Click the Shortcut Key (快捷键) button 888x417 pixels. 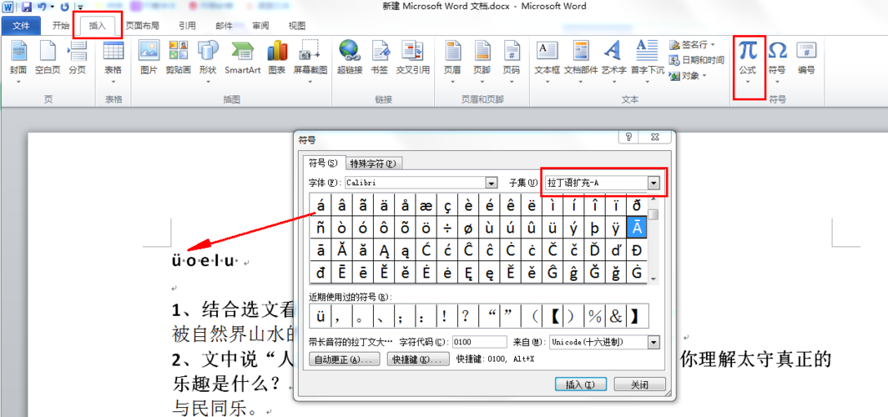coord(418,359)
